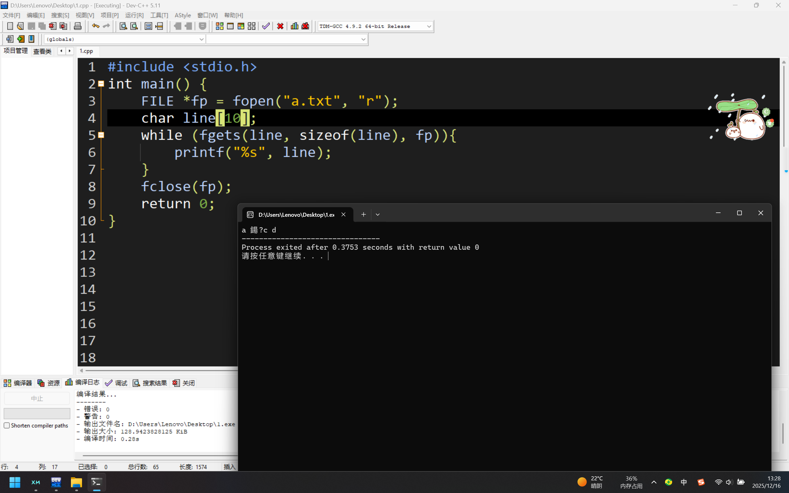The height and width of the screenshot is (493, 789).
Task: Click the Compile grid icon
Action: 220,26
